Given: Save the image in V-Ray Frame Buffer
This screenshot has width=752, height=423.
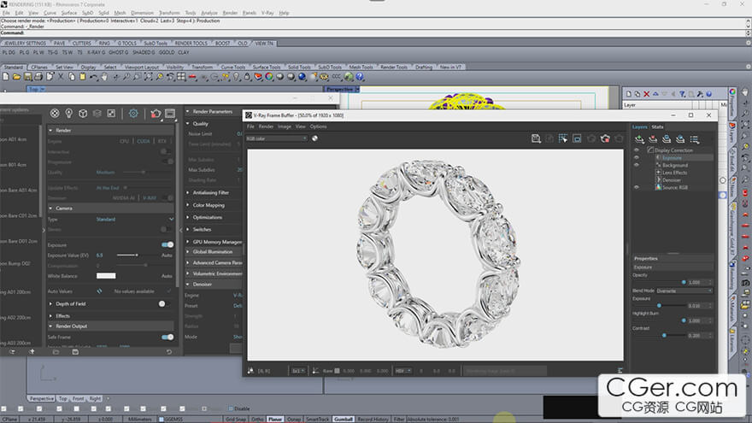Looking at the screenshot, I should pyautogui.click(x=535, y=138).
